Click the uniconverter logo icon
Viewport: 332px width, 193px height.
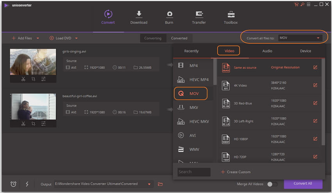pyautogui.click(x=7, y=5)
